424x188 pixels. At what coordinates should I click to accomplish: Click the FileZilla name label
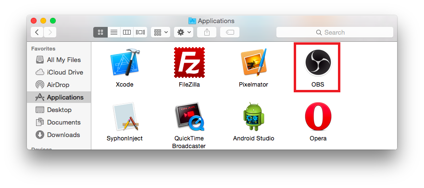coord(189,85)
